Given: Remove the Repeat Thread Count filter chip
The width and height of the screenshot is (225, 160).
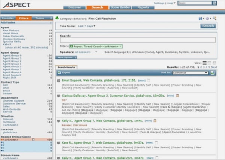Looking at the screenshot, I should point(120,46).
